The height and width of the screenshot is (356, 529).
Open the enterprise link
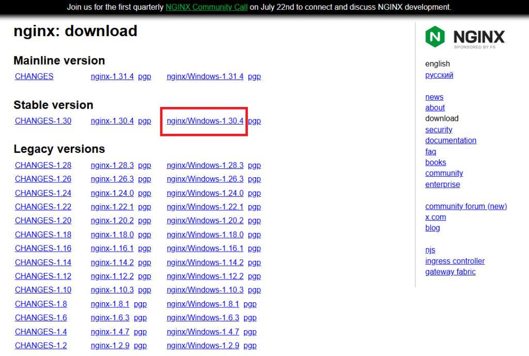pyautogui.click(x=442, y=184)
